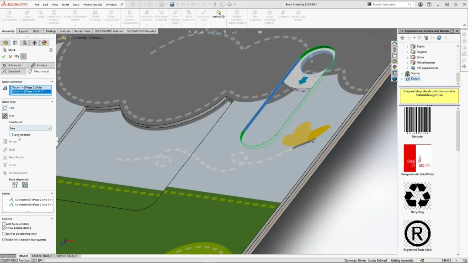The width and height of the screenshot is (468, 263).
Task: Toggle Make first selection transparent checkbox
Action: [4, 239]
